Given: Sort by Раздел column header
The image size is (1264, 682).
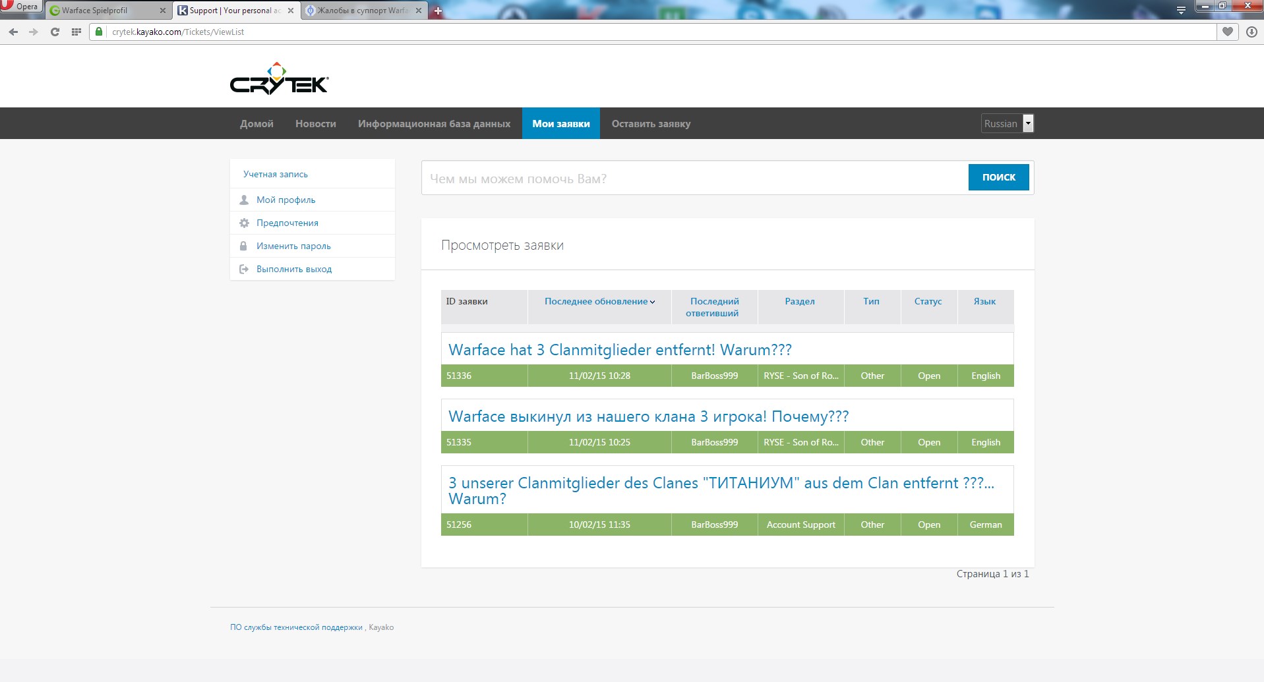Looking at the screenshot, I should click(800, 301).
